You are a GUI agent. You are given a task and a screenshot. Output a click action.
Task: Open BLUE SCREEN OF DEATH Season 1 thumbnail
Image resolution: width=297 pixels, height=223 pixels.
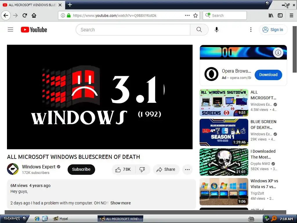pyautogui.click(x=224, y=132)
